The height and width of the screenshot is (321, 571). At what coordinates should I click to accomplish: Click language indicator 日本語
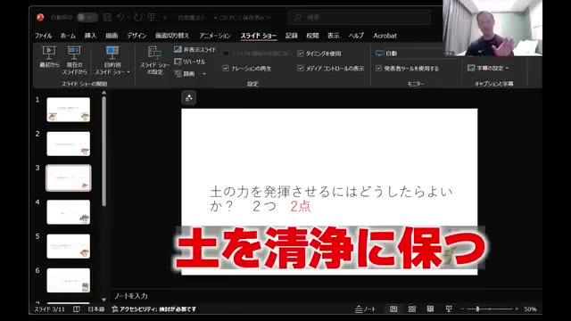(96, 309)
